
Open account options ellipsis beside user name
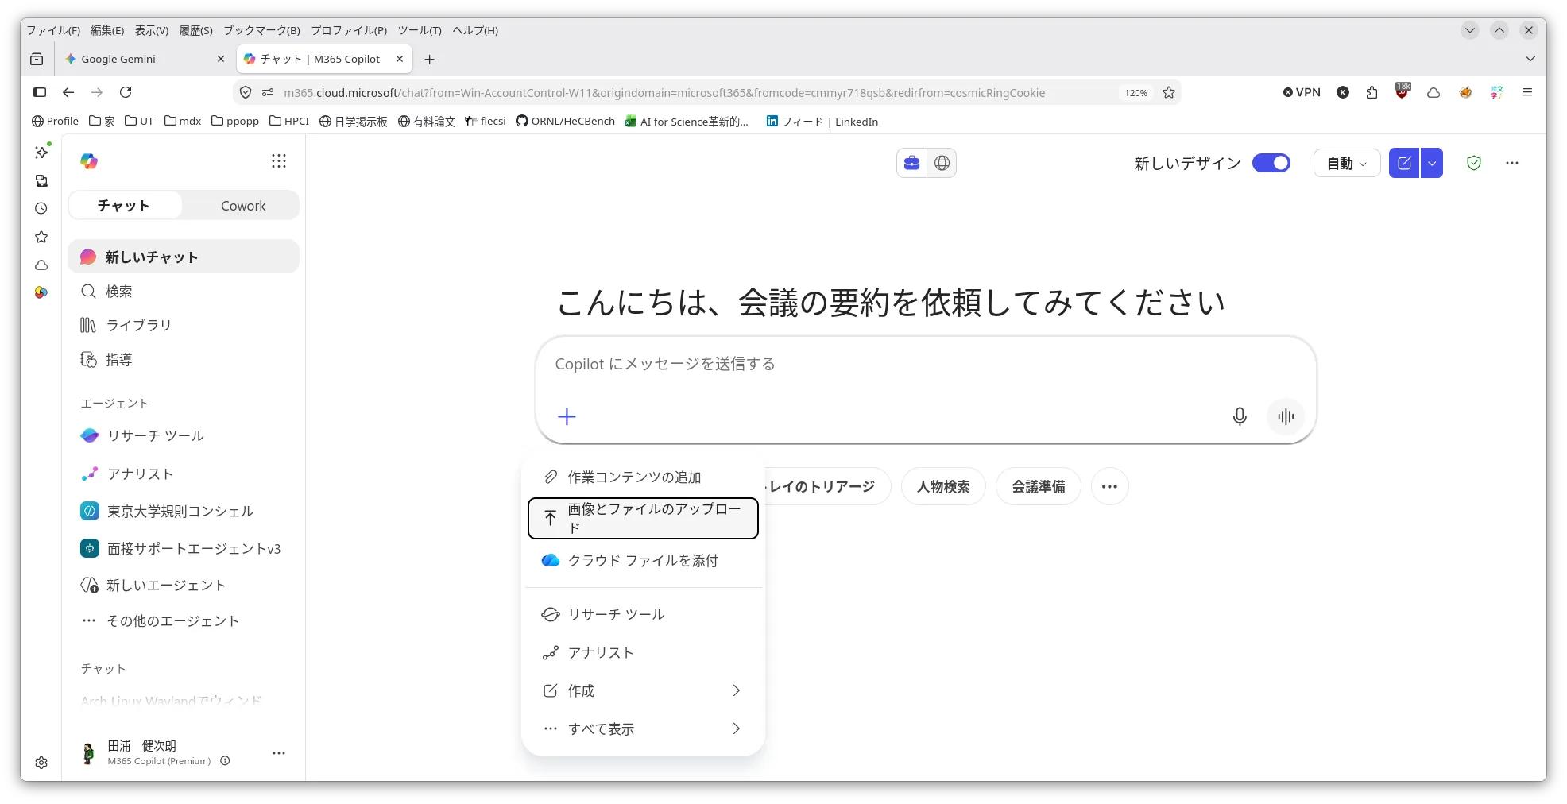(x=279, y=752)
